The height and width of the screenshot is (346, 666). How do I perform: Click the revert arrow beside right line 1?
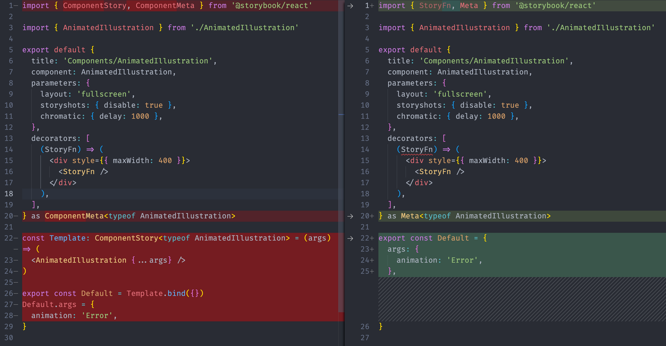350,6
